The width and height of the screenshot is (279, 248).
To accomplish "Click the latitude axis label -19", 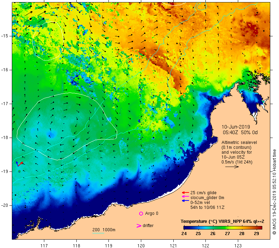I will click(x=5, y=172).
